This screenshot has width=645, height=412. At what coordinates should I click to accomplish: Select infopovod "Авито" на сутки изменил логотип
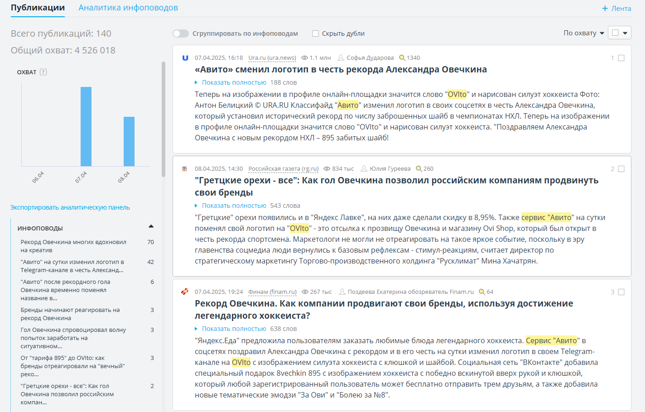click(72, 266)
